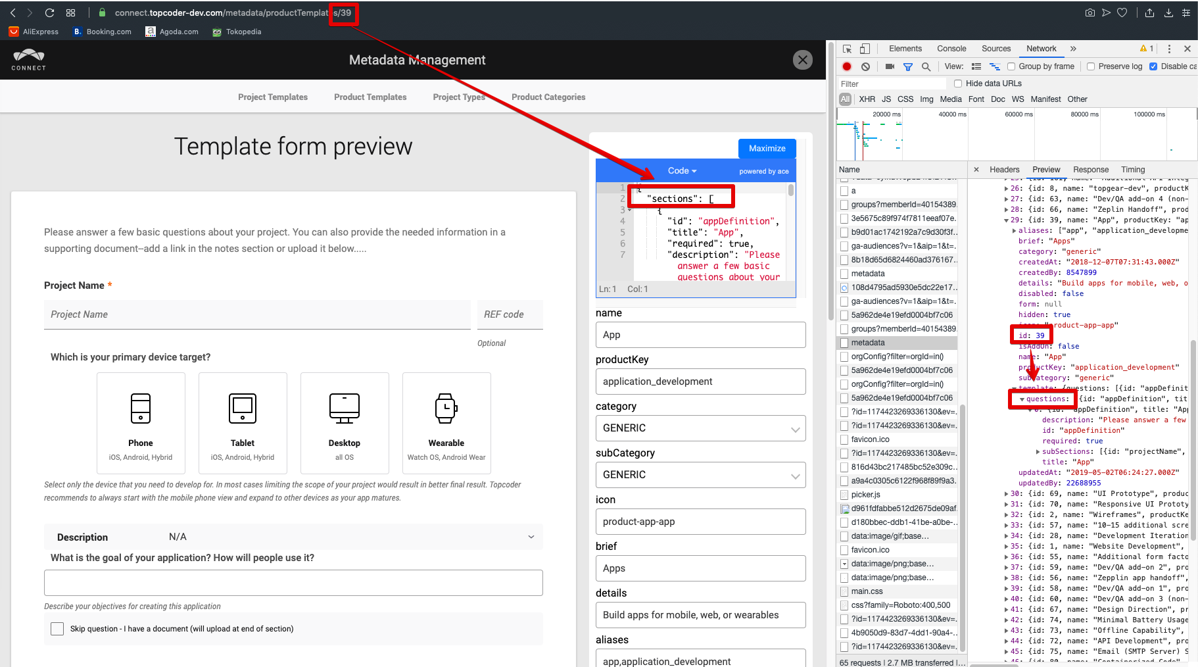Switch to DevTools Elements tab
This screenshot has height=667, width=1198.
(905, 49)
